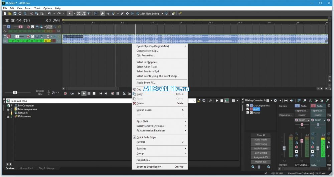This screenshot has width=334, height=177.
Task: Expand Group submenu
Action: click(160, 153)
